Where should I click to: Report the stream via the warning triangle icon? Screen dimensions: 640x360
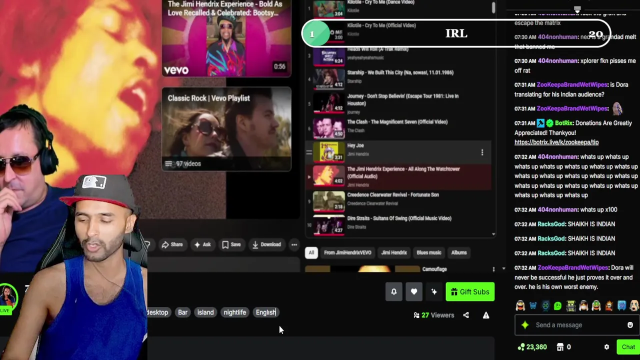[486, 315]
